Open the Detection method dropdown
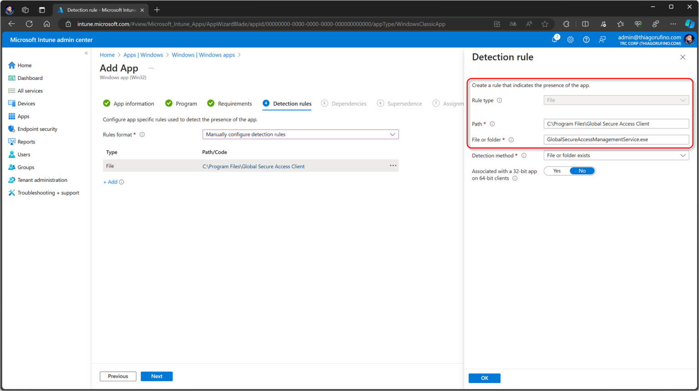The width and height of the screenshot is (699, 391). 616,156
